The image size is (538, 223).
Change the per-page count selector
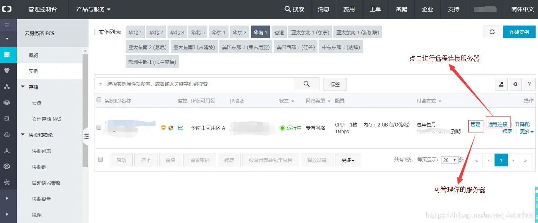pyautogui.click(x=449, y=160)
